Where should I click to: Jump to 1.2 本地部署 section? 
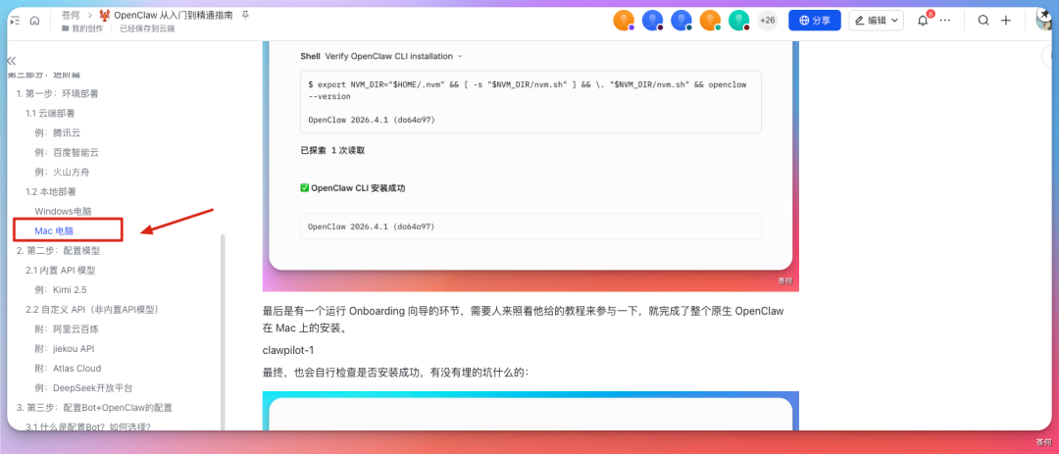coord(50,191)
